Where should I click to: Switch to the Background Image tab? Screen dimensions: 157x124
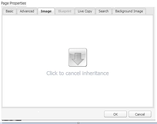(x=129, y=11)
